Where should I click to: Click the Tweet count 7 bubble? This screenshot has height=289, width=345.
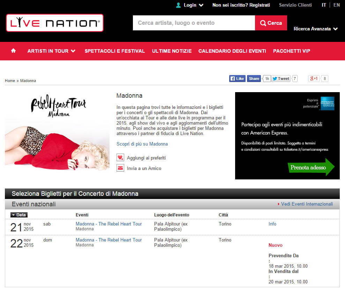295,79
